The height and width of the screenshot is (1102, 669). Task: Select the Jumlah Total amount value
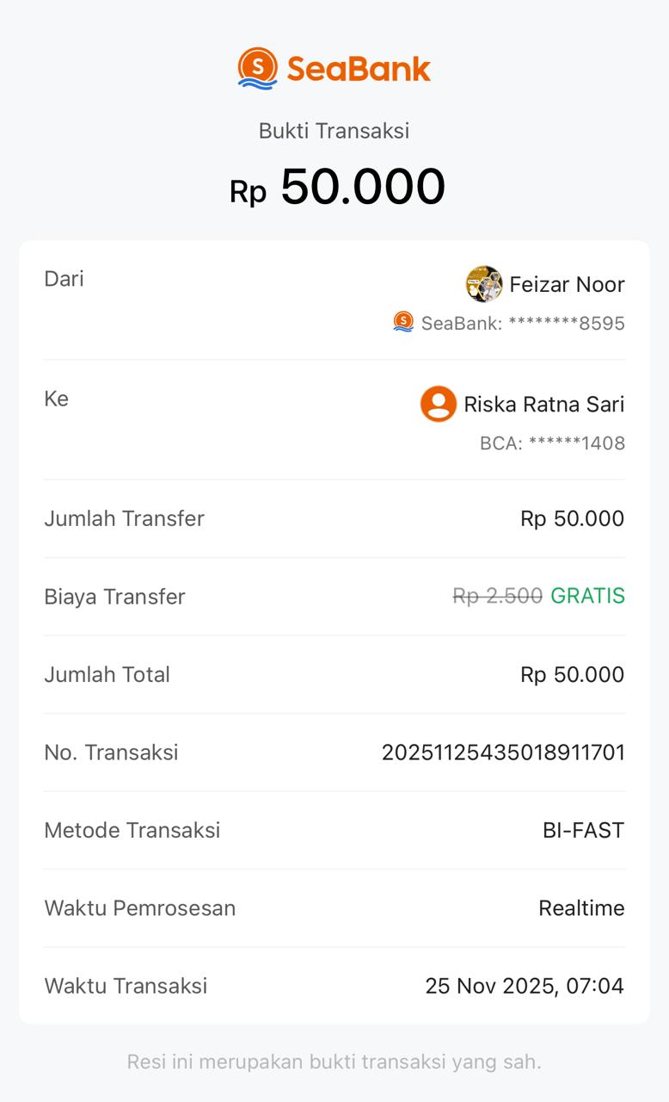tap(572, 674)
